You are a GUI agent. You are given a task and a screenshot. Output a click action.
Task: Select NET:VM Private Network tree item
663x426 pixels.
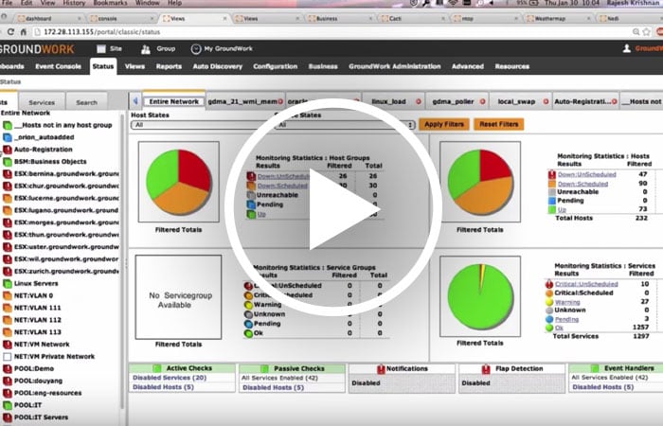tap(55, 357)
